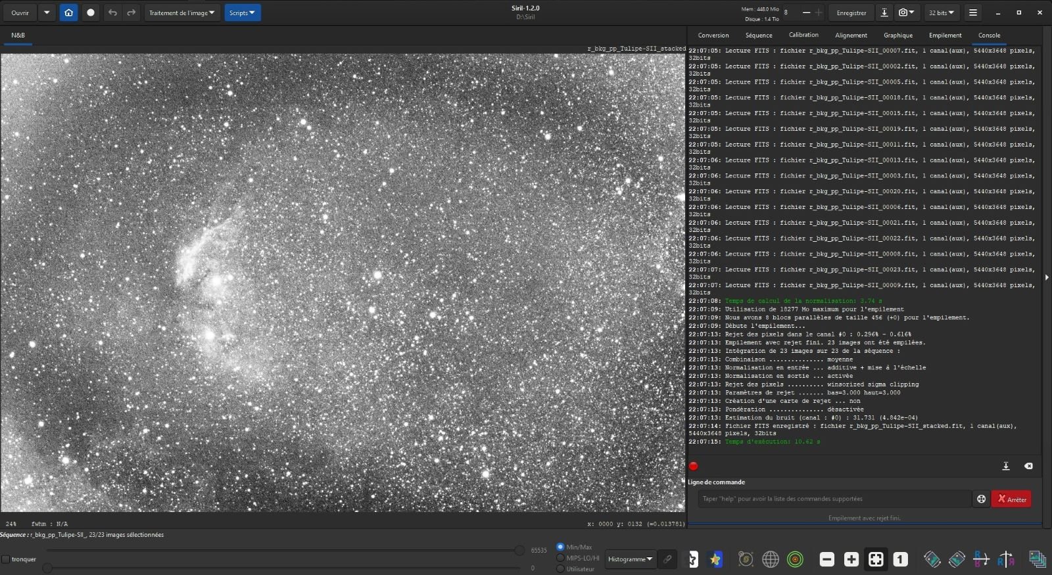Click the red Arrêter button
The height and width of the screenshot is (575, 1052).
point(1011,499)
